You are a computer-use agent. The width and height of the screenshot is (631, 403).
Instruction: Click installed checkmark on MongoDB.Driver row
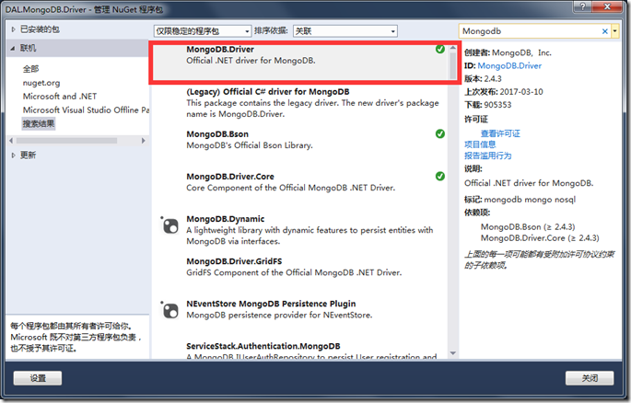(439, 49)
